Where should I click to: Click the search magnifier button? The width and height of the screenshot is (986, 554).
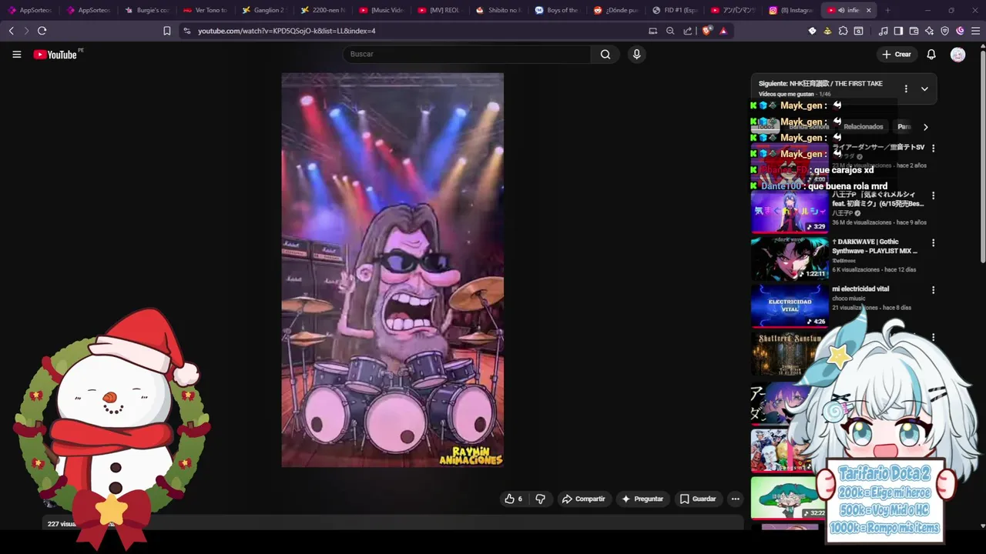click(605, 54)
